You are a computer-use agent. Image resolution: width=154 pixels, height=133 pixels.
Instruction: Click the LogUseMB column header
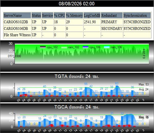pos(92,15)
